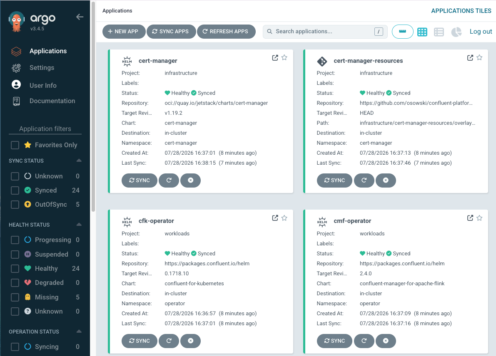Collapse the sidebar with the arrow icon
The image size is (496, 356).
click(x=80, y=17)
